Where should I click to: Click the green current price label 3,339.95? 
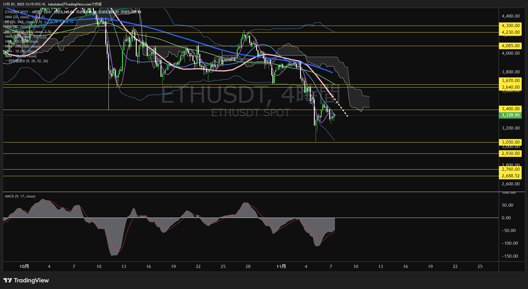[510, 115]
